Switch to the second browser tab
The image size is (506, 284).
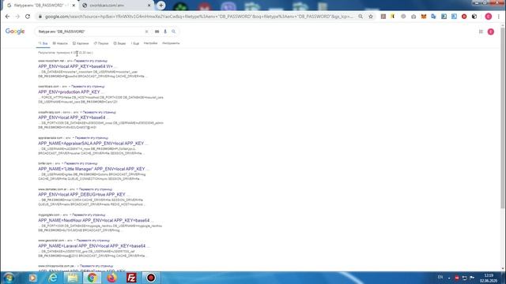(x=116, y=6)
